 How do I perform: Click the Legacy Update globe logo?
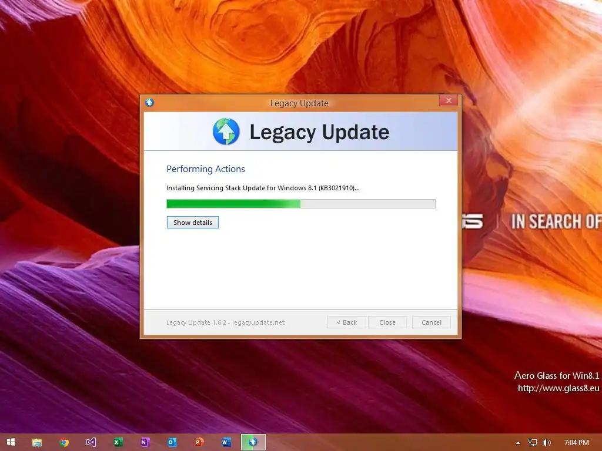(x=226, y=131)
